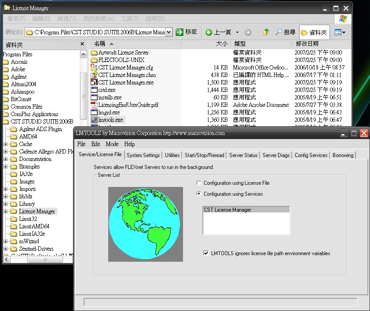Select the Adobe folder icon in tree
This screenshot has height=311, width=370.
click(x=6, y=70)
